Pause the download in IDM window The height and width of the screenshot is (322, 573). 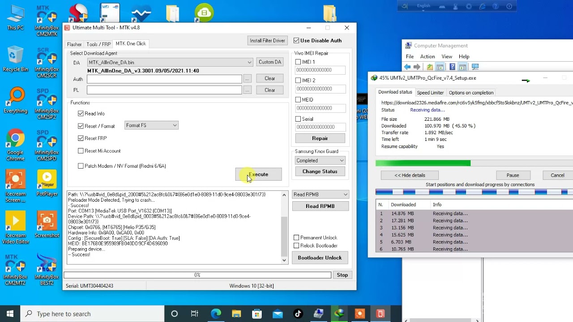click(x=513, y=175)
